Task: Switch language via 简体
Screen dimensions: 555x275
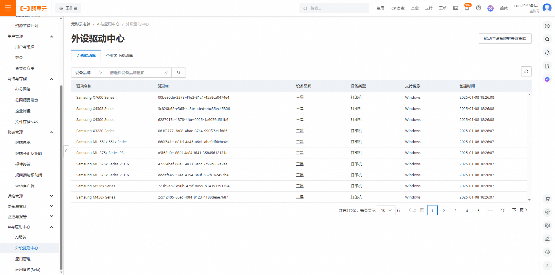Action: click(504, 8)
